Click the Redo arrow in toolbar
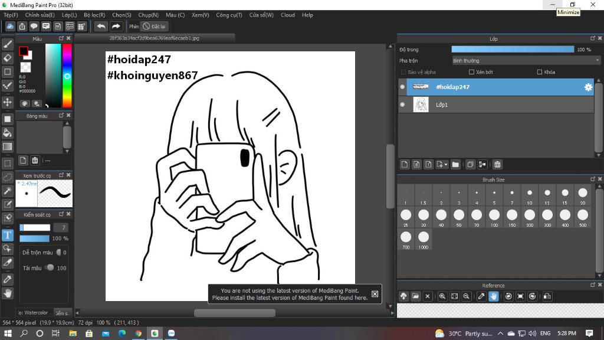The width and height of the screenshot is (604, 340). tap(116, 26)
